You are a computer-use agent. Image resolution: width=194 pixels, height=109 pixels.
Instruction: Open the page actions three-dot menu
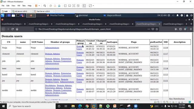click(149, 29)
